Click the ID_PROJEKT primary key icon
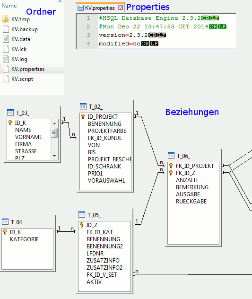This screenshot has width=252, height=299. tap(83, 116)
